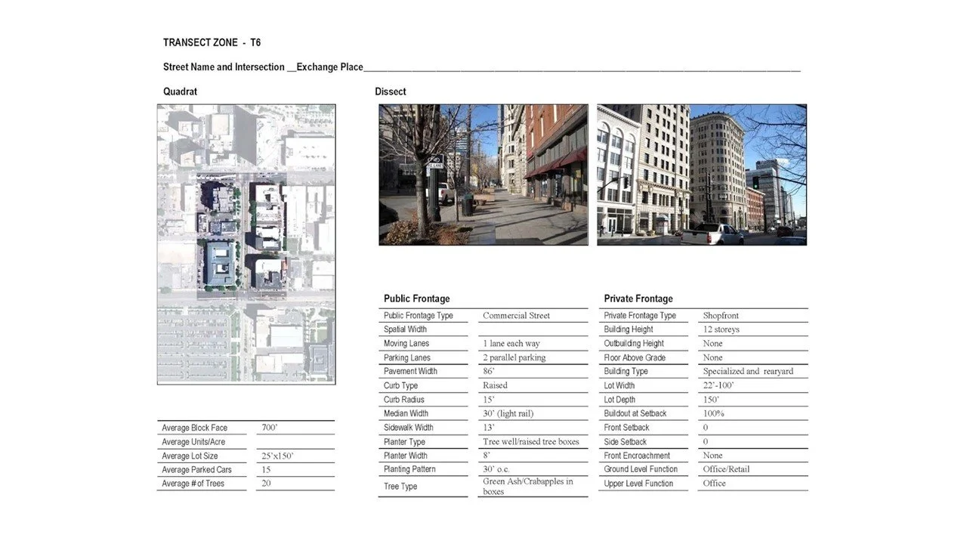Click the 'Lot Width' label
The image size is (967, 544).
[x=619, y=385]
